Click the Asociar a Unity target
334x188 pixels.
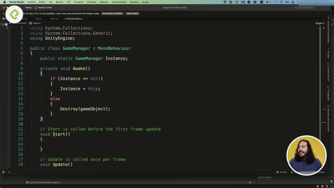point(43,8)
